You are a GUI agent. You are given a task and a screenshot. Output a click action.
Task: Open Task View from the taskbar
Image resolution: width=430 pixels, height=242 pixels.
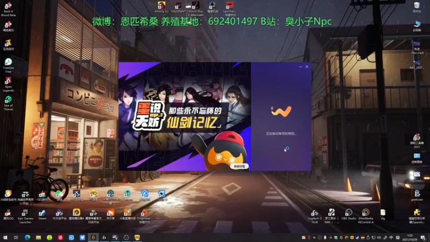pyautogui.click(x=16, y=238)
